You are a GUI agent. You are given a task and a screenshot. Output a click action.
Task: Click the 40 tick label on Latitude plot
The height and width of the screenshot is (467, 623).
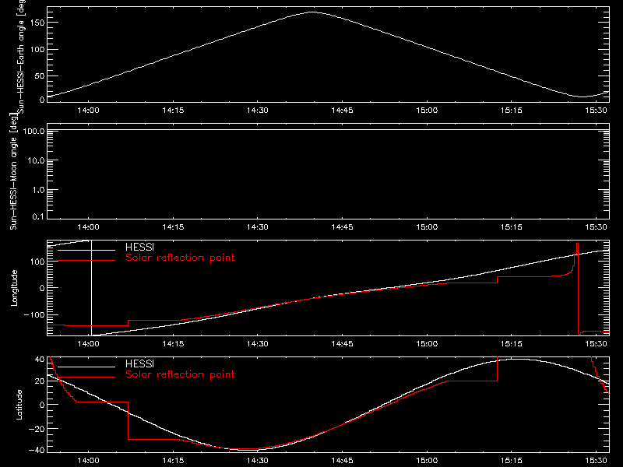[40, 359]
